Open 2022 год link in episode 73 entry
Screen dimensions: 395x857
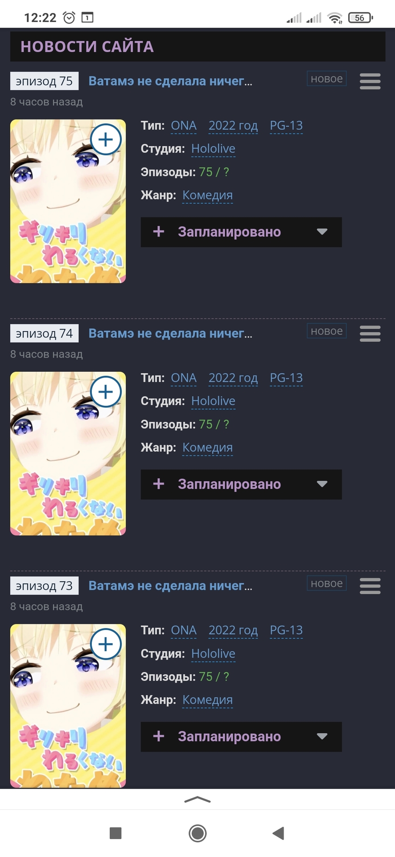(x=233, y=630)
